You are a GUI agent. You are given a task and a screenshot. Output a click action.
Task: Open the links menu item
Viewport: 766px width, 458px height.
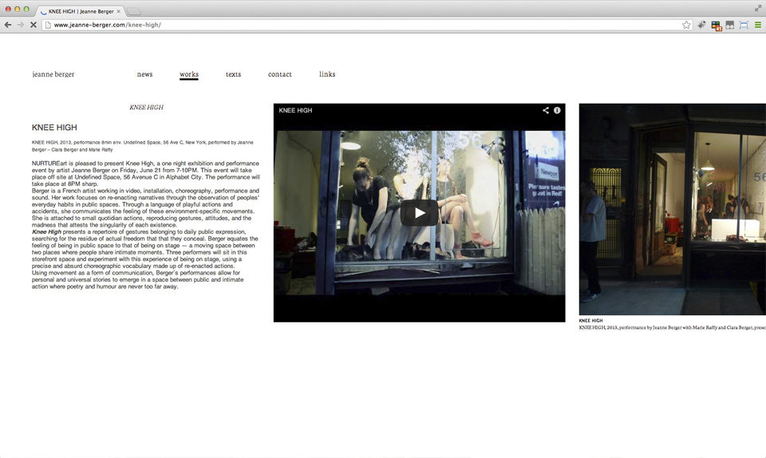tap(327, 74)
